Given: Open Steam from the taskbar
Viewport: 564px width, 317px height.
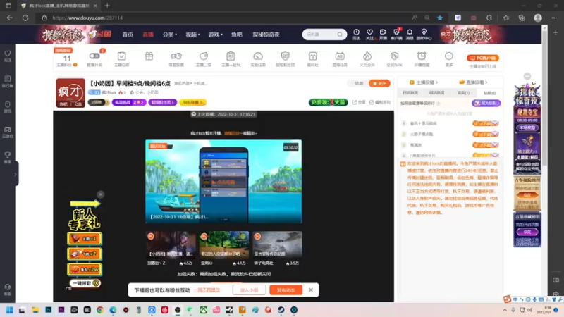Looking at the screenshot, I should [281, 310].
